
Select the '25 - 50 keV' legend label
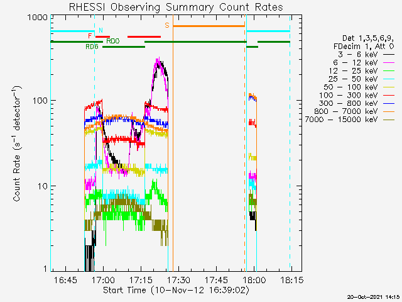[x=354, y=79]
